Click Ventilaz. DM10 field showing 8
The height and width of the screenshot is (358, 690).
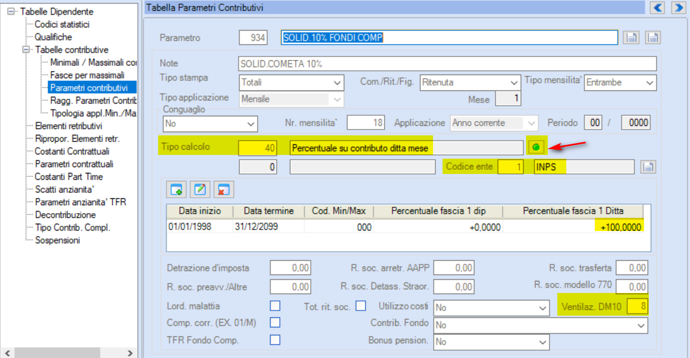point(637,307)
